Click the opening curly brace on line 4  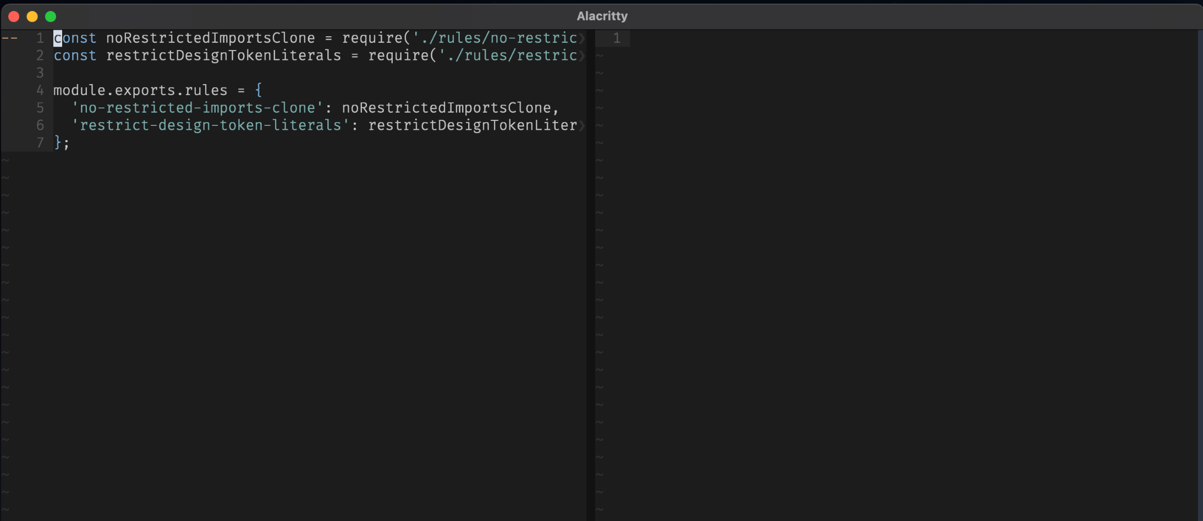point(259,90)
